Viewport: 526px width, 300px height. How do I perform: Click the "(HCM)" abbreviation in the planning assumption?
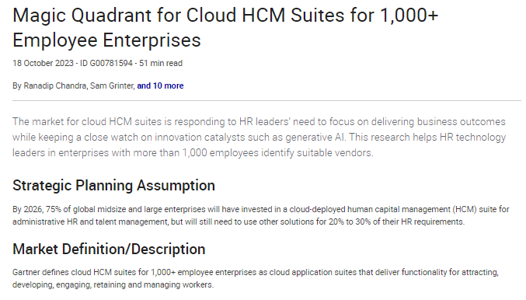pos(465,209)
